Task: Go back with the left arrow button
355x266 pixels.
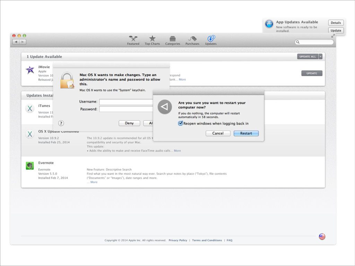Action: (x=16, y=42)
